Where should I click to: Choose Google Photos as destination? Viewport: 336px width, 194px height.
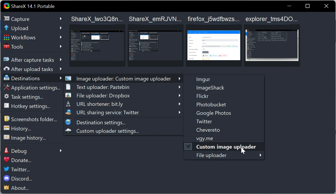coord(214,113)
